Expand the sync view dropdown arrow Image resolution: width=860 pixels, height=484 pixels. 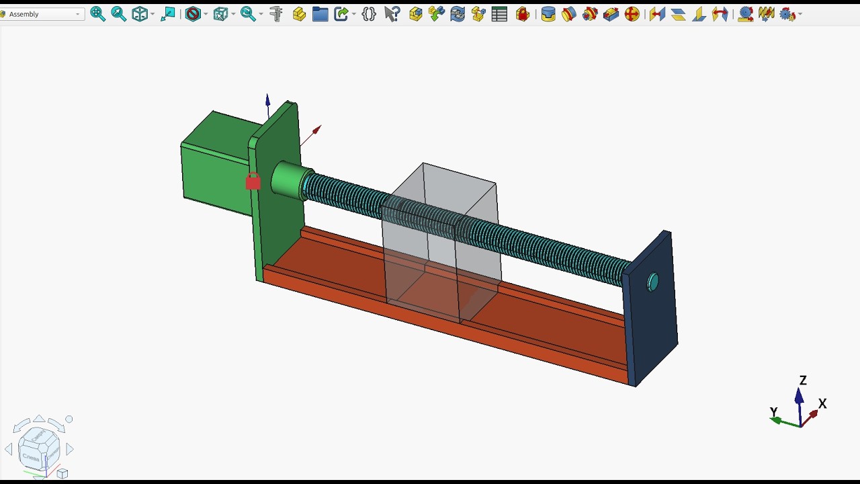point(260,14)
